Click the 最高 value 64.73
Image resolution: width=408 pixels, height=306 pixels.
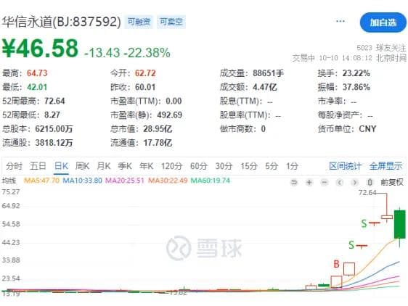coord(37,73)
